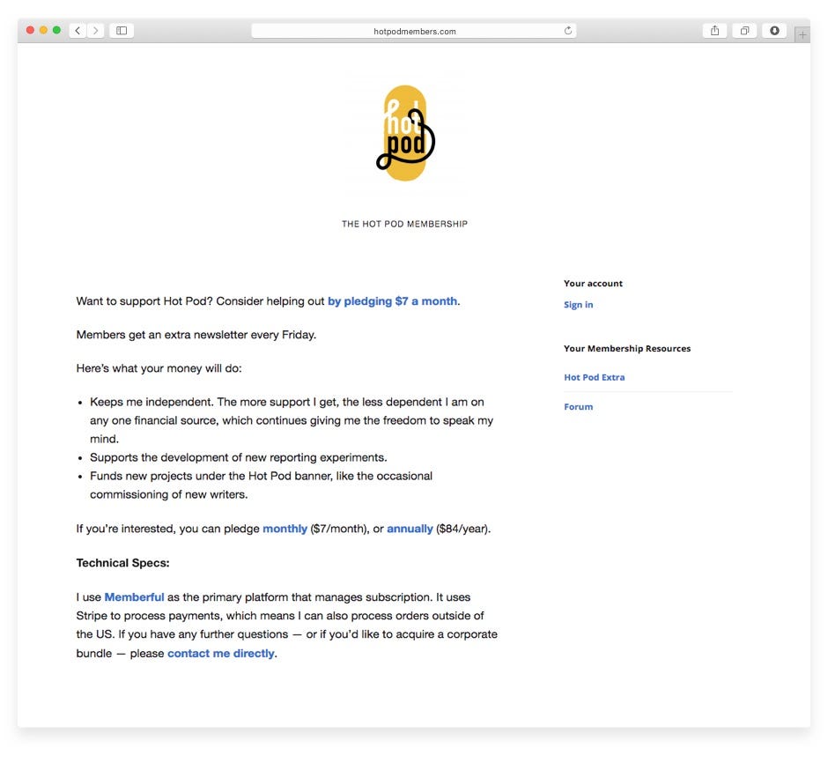
Task: Open the 'by pledging $7 a month' link
Action: (392, 301)
